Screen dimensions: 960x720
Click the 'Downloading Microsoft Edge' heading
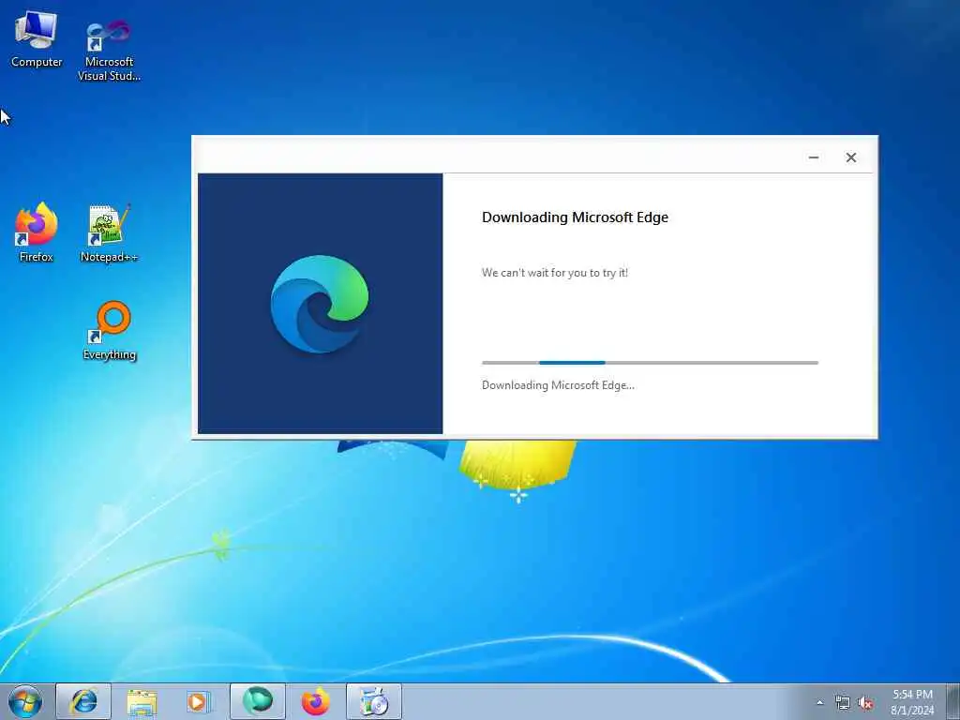(x=575, y=217)
